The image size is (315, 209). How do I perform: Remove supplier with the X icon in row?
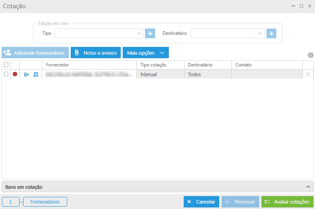pos(308,74)
